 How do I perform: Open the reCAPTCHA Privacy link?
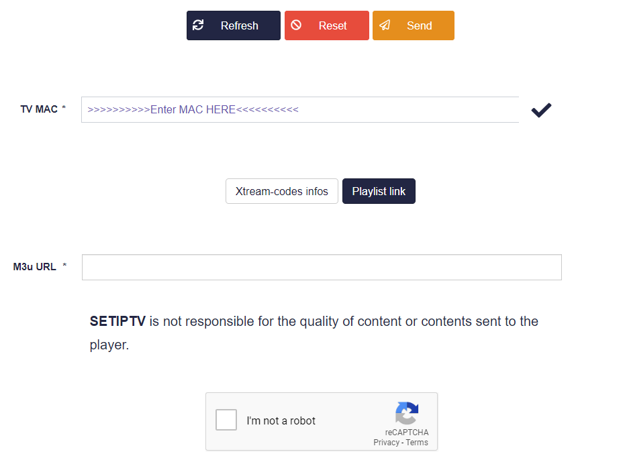pos(386,443)
